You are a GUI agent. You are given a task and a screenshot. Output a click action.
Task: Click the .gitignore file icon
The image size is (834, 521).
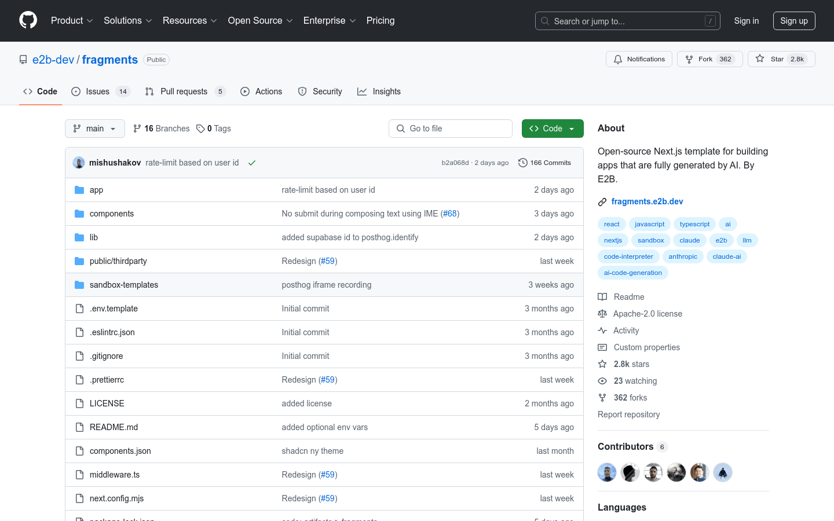coord(79,356)
